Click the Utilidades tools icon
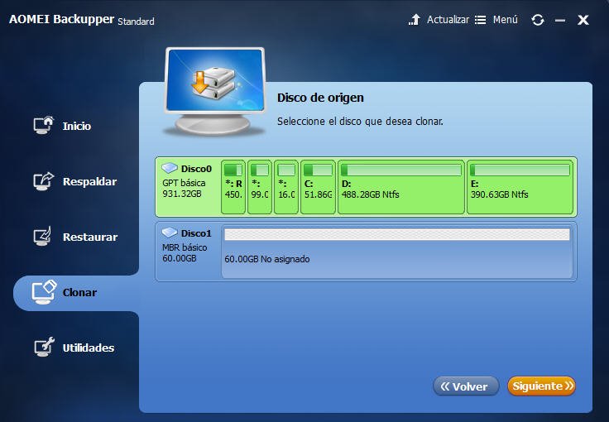The image size is (609, 422). (x=44, y=347)
